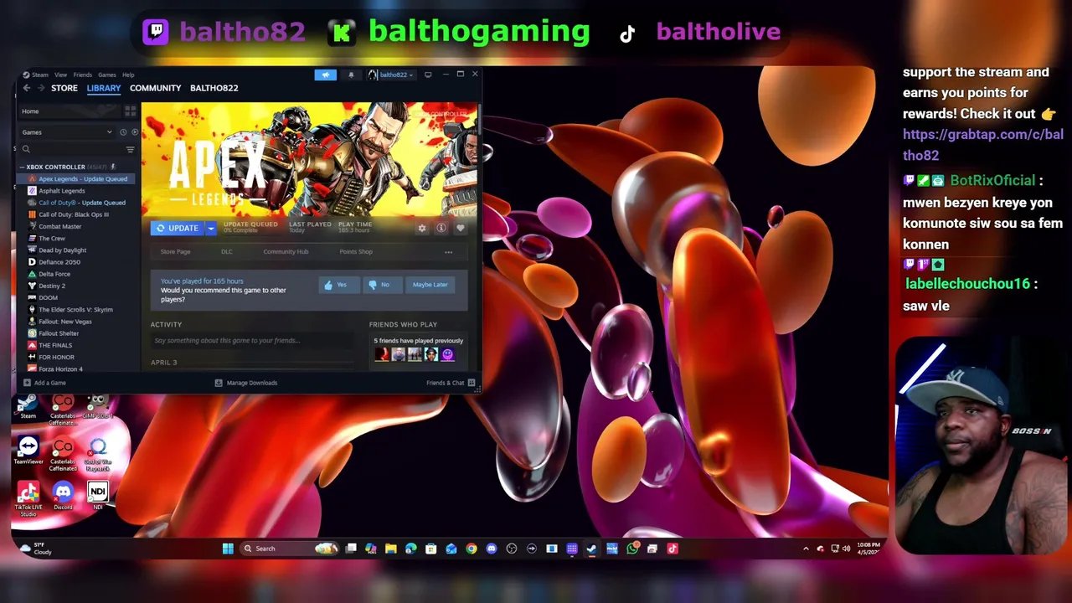Click the WhatsApp taskbar icon
The width and height of the screenshot is (1072, 603).
[x=632, y=549]
